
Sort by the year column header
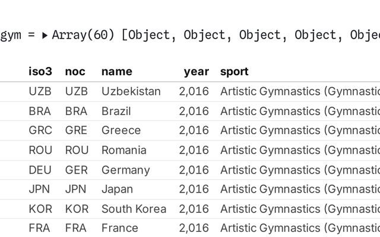click(196, 72)
